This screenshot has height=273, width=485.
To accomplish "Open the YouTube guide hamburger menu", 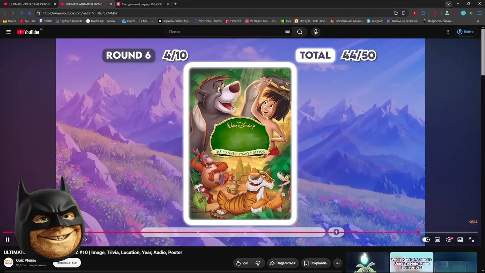I will pyautogui.click(x=8, y=32).
